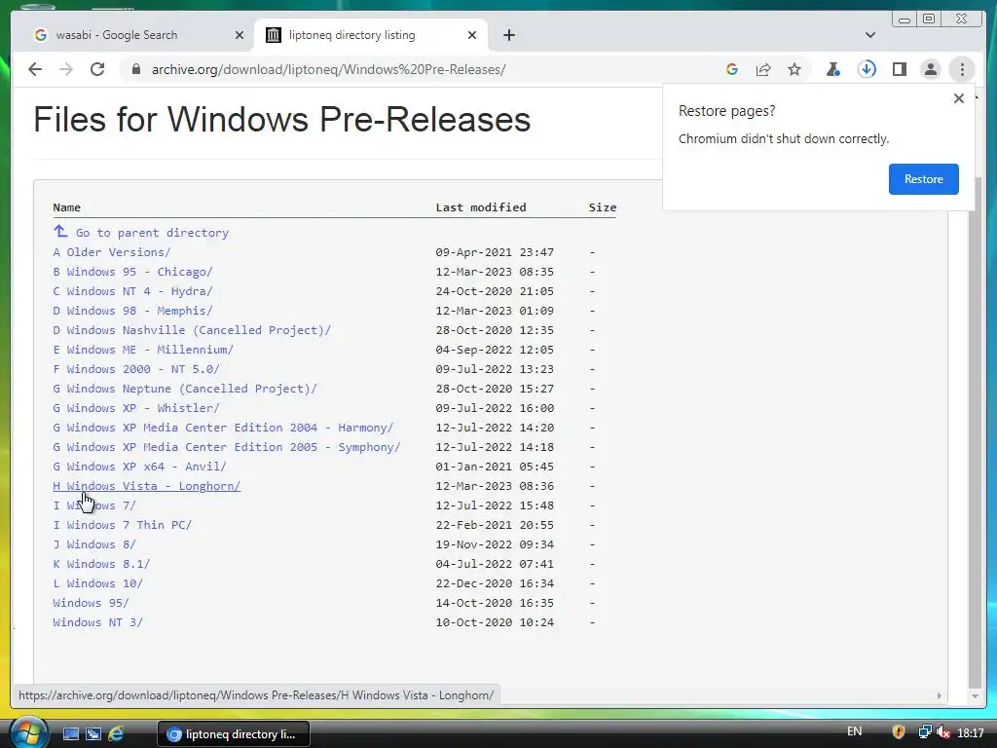Click the Google icon in the address bar
The image size is (997, 748).
(732, 69)
